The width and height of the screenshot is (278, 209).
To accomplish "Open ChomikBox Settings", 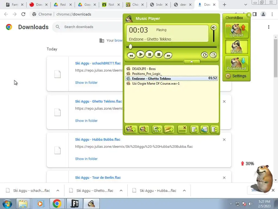I will click(x=236, y=76).
